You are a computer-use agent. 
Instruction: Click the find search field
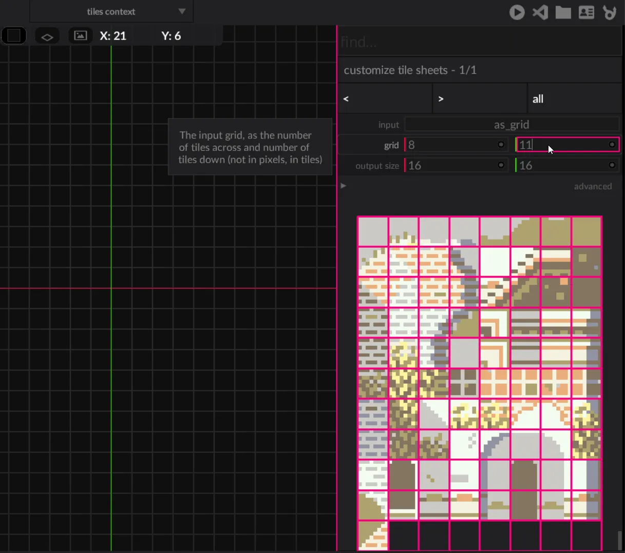(480, 42)
